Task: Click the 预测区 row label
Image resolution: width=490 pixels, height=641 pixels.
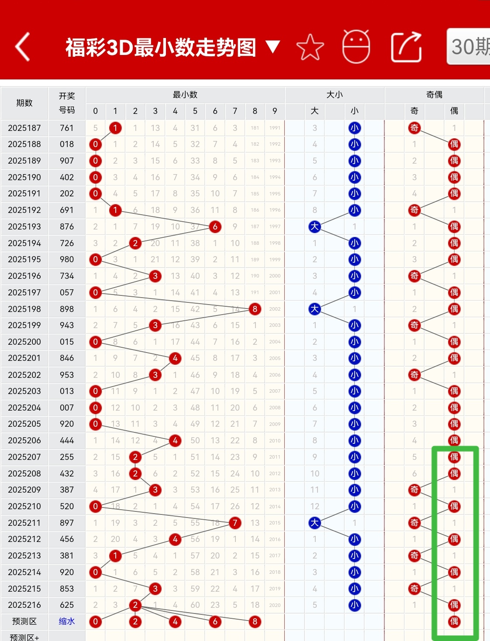Action: [x=24, y=621]
